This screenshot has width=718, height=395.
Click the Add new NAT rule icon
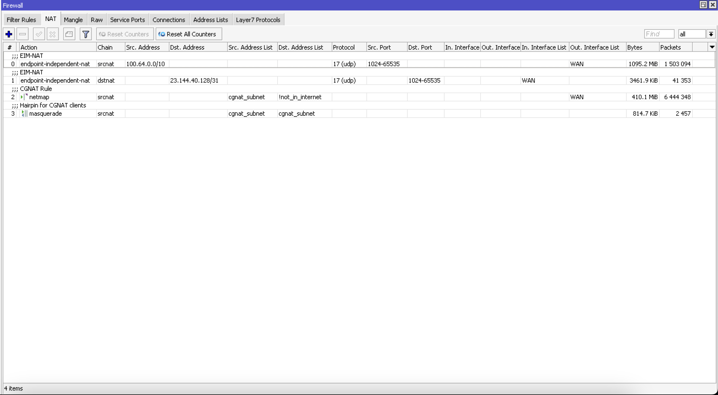coord(8,34)
